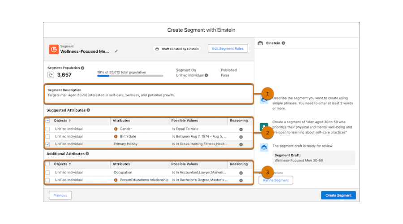
Task: Click the Segment Description text
Action: pyautogui.click(x=111, y=95)
